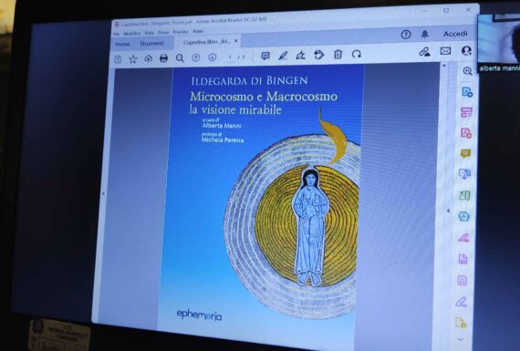
Task: Open notifications bell icon
Action: click(425, 34)
